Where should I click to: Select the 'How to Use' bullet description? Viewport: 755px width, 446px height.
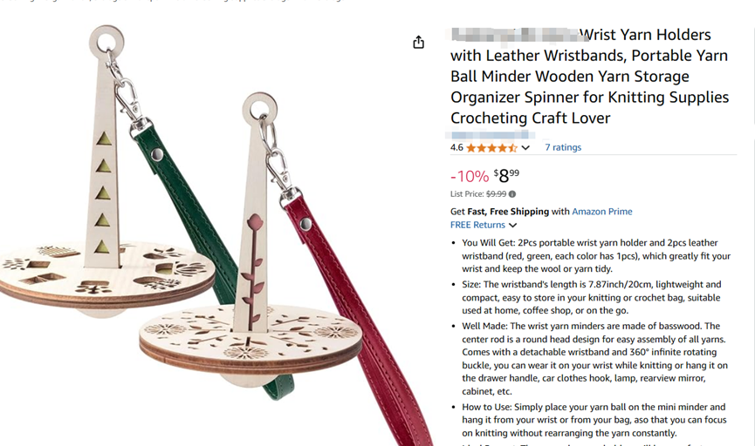[594, 420]
